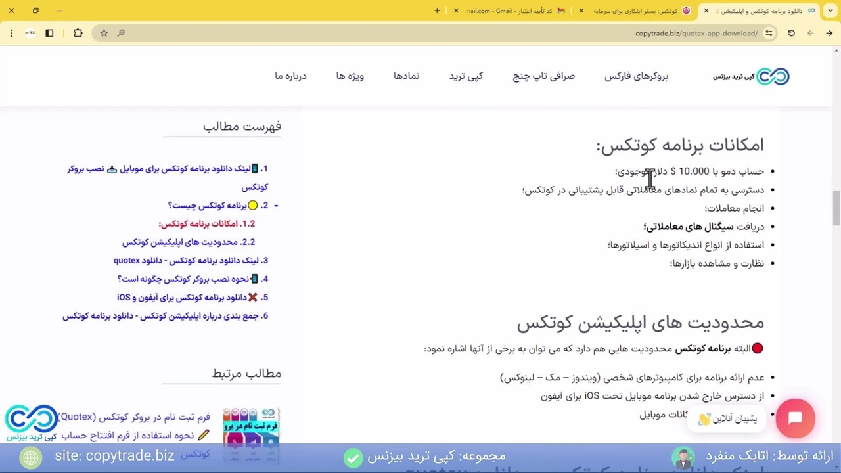Open the browser extensions puzzle icon

[78, 33]
